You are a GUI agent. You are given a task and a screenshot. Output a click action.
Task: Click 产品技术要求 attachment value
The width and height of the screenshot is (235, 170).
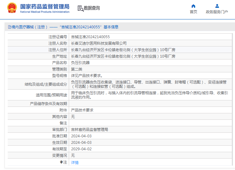pos(82,110)
